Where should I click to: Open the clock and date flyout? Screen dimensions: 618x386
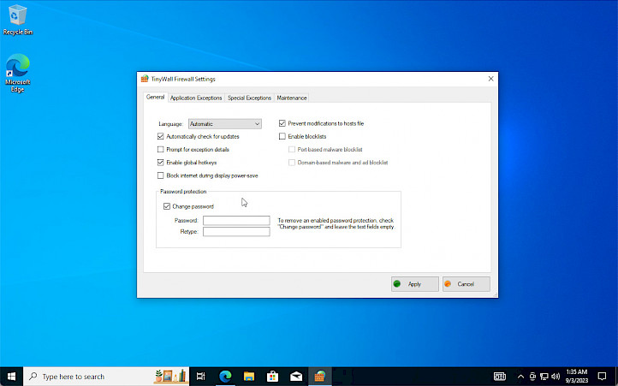tap(577, 376)
